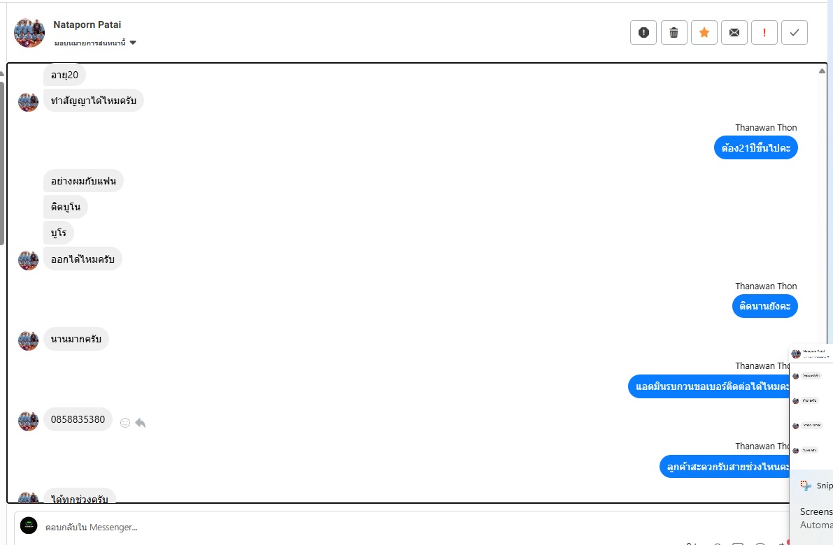This screenshot has height=545, width=833.
Task: Click the Nataporn Patai name in the header
Action: (87, 24)
